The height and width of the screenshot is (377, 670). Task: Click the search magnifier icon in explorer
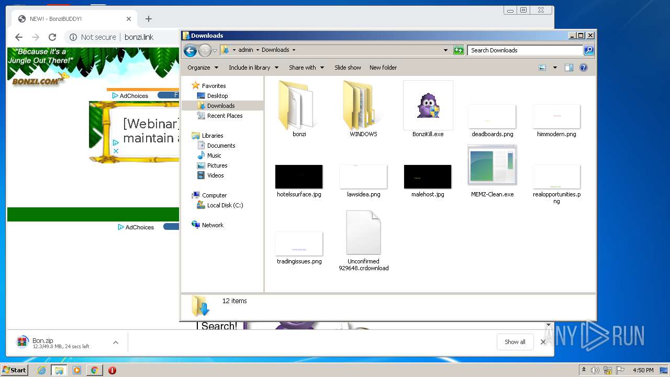(589, 50)
